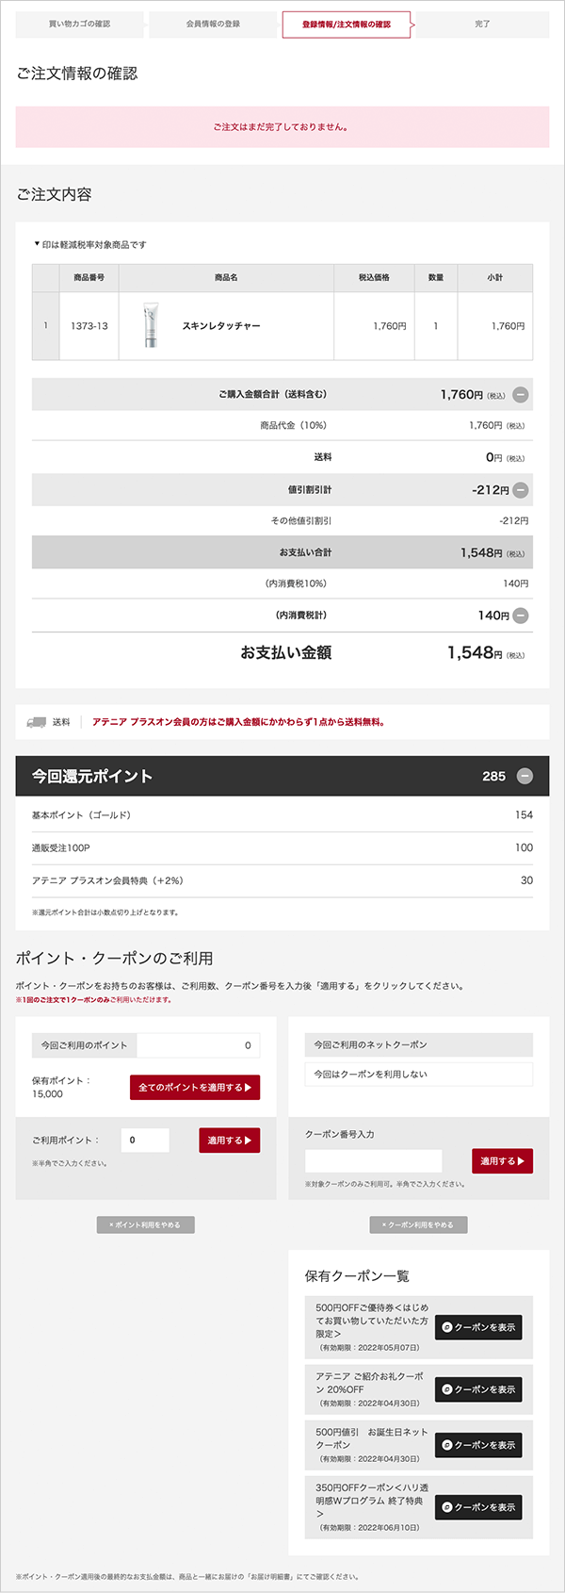The width and height of the screenshot is (565, 1593).
Task: Show the お誕生日ネットクーポン 500円値引
Action: (x=478, y=1445)
